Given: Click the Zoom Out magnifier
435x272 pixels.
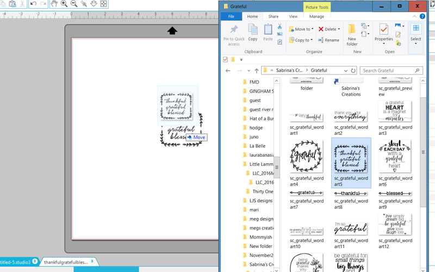Looking at the screenshot, I should tap(74, 4).
